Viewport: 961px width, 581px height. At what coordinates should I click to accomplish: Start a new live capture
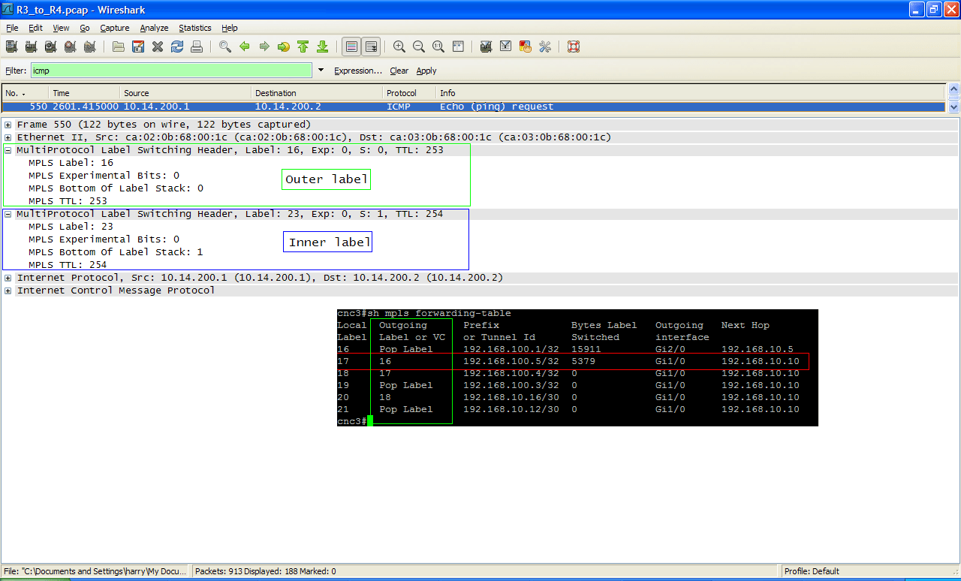tap(51, 47)
